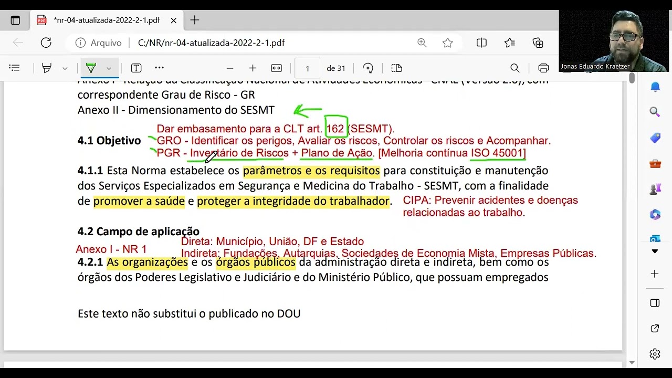Click the scrollbar down arrow
The image size is (672, 378).
632,363
